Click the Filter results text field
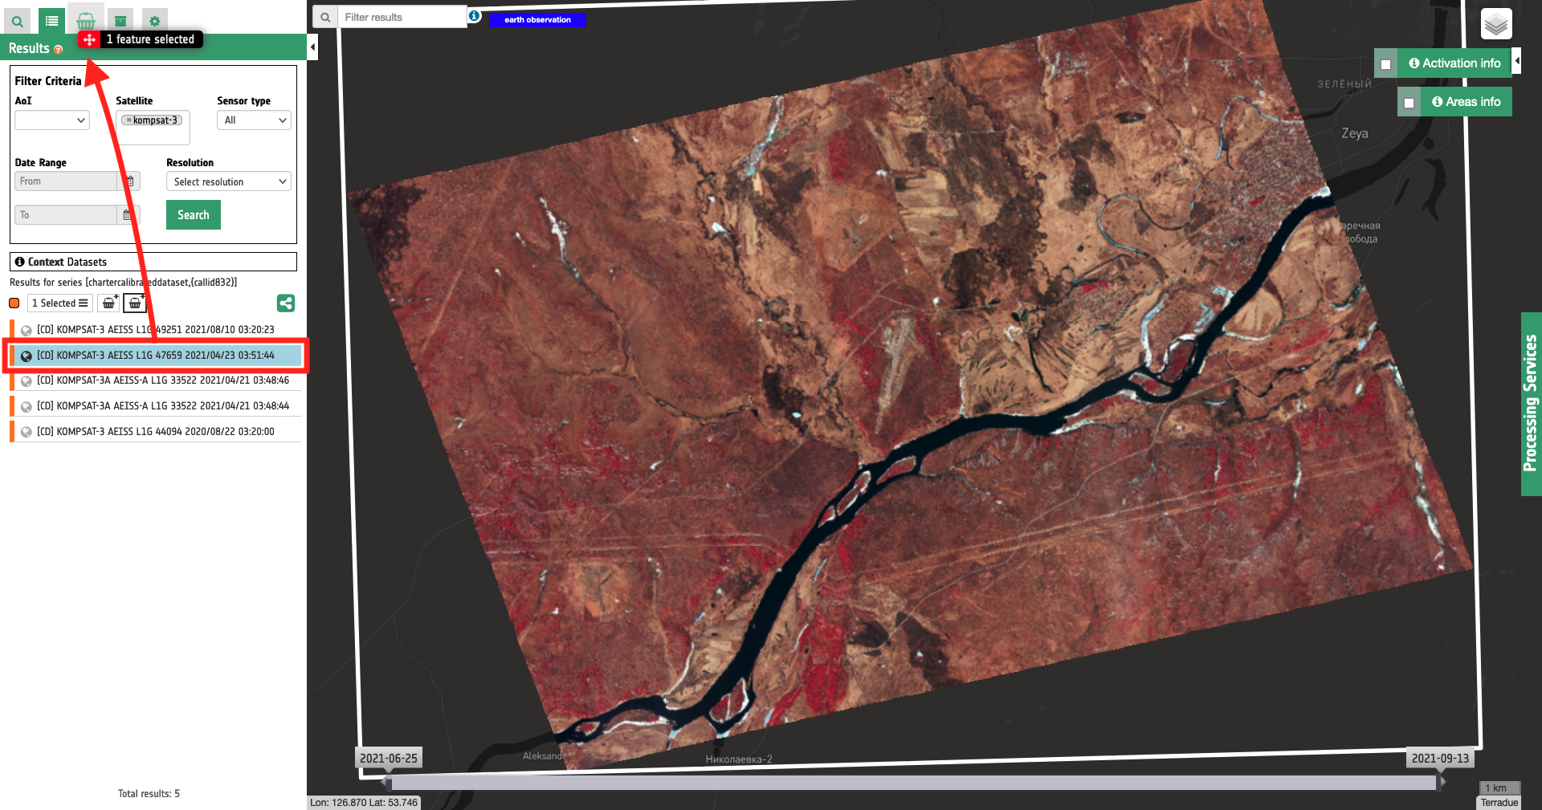 point(402,17)
